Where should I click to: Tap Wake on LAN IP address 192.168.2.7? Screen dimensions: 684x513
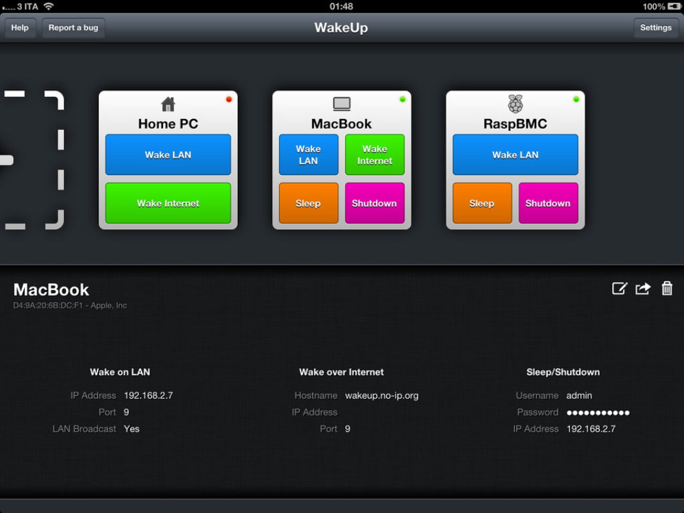[x=148, y=395]
